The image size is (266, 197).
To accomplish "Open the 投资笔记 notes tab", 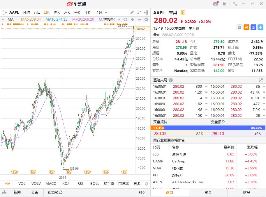I will pos(55,192).
